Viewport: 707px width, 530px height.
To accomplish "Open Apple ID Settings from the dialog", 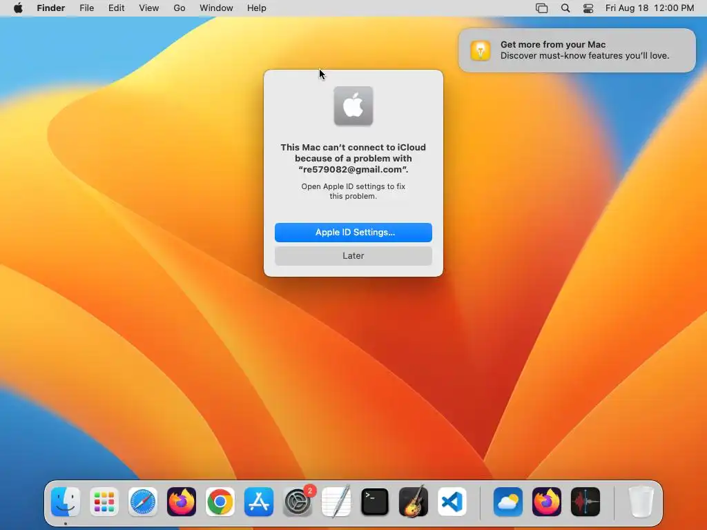I will pos(353,232).
